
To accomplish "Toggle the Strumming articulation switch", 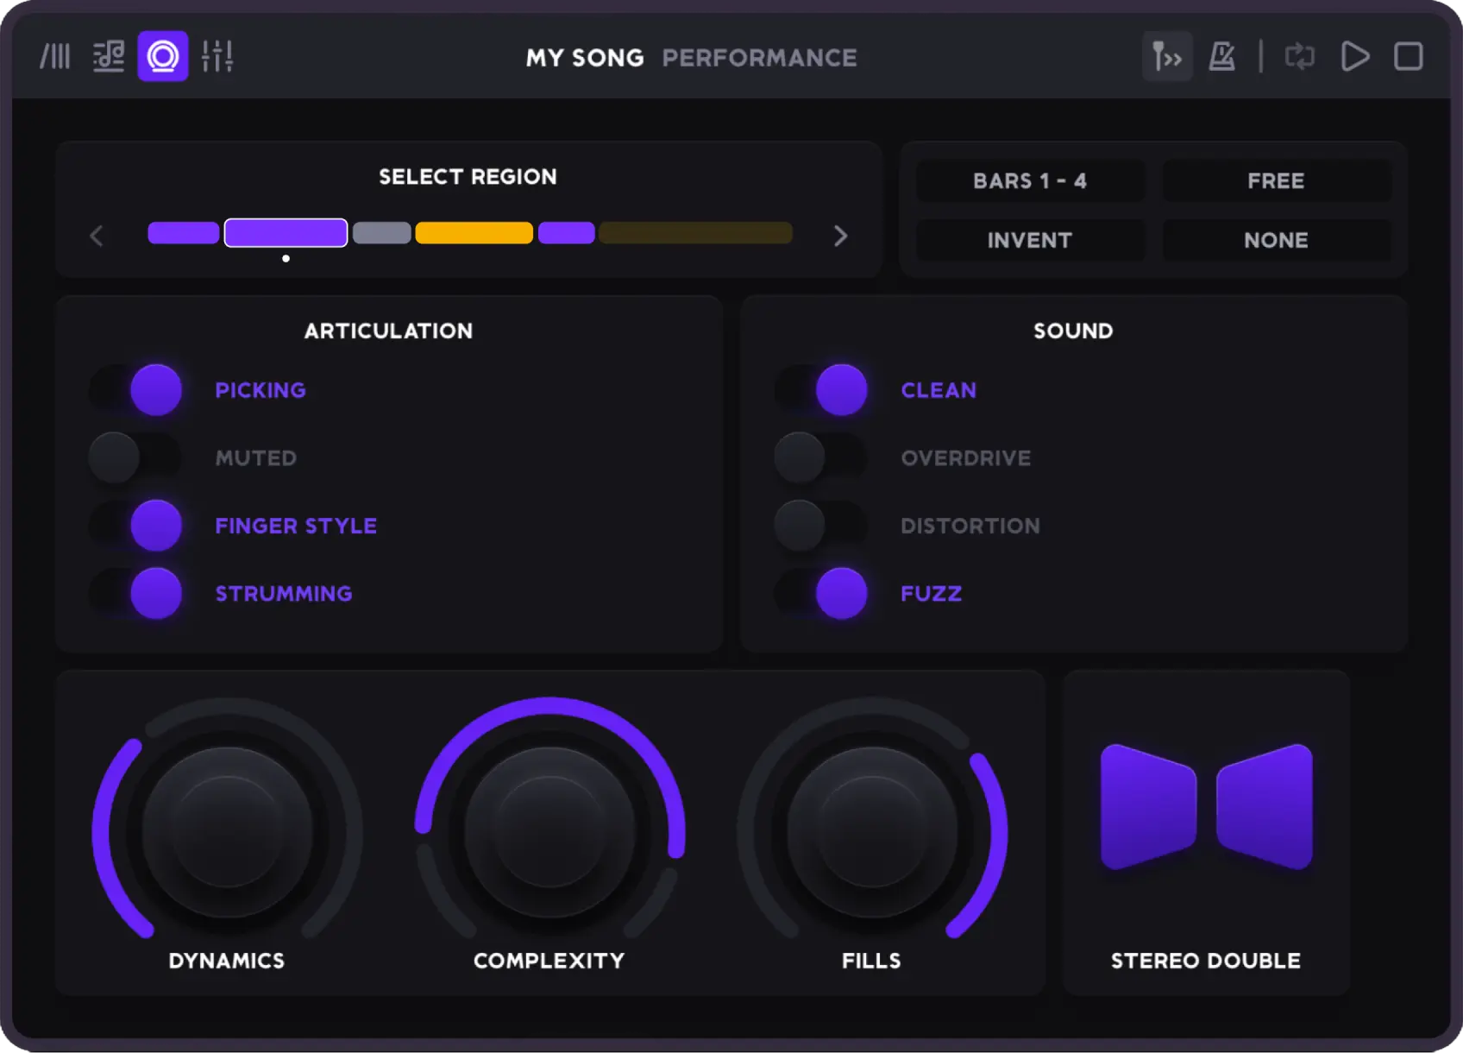I will click(135, 594).
